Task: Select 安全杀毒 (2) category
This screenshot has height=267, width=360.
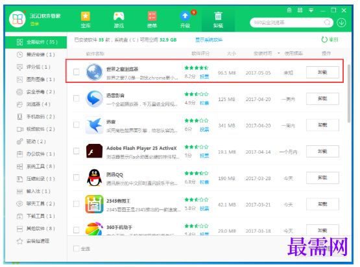Action: click(36, 92)
